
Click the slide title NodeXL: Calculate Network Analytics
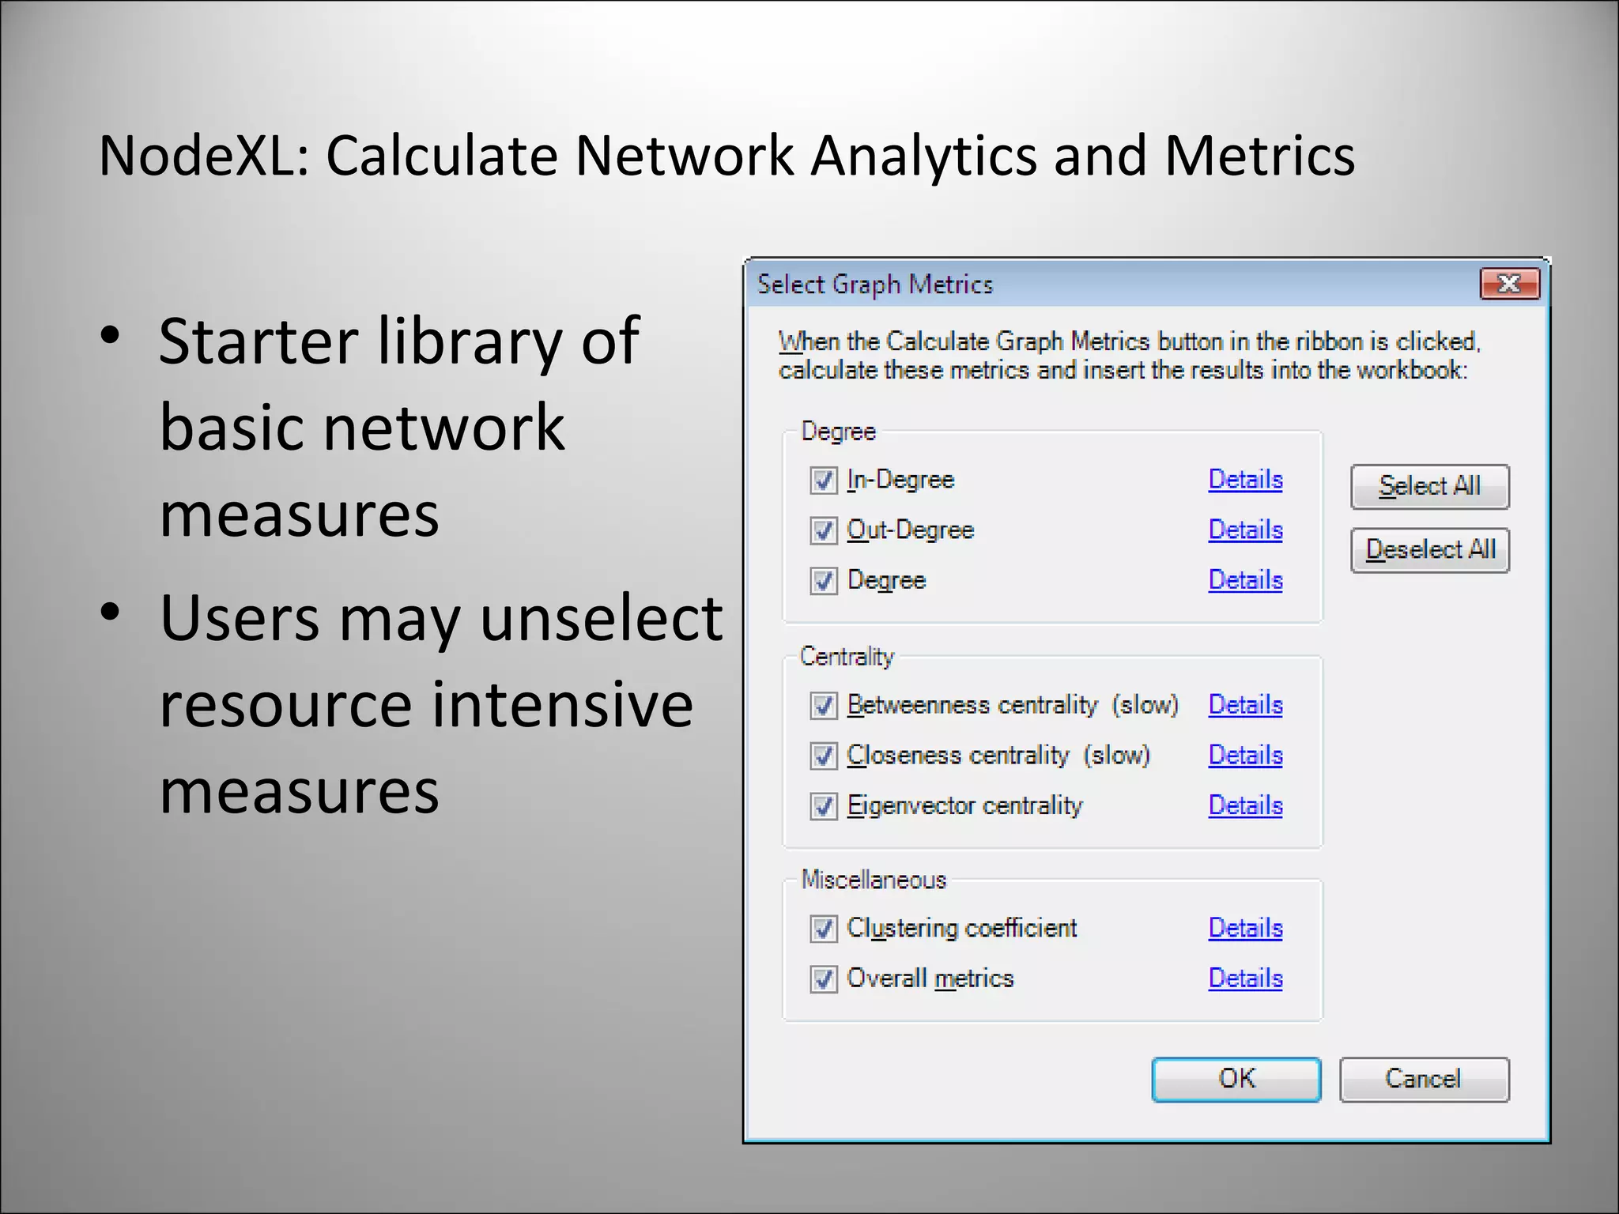coord(726,155)
